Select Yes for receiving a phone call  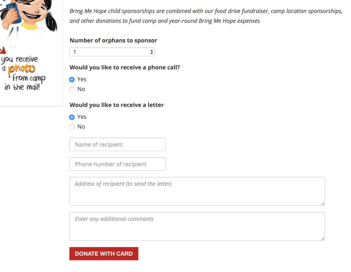point(72,80)
